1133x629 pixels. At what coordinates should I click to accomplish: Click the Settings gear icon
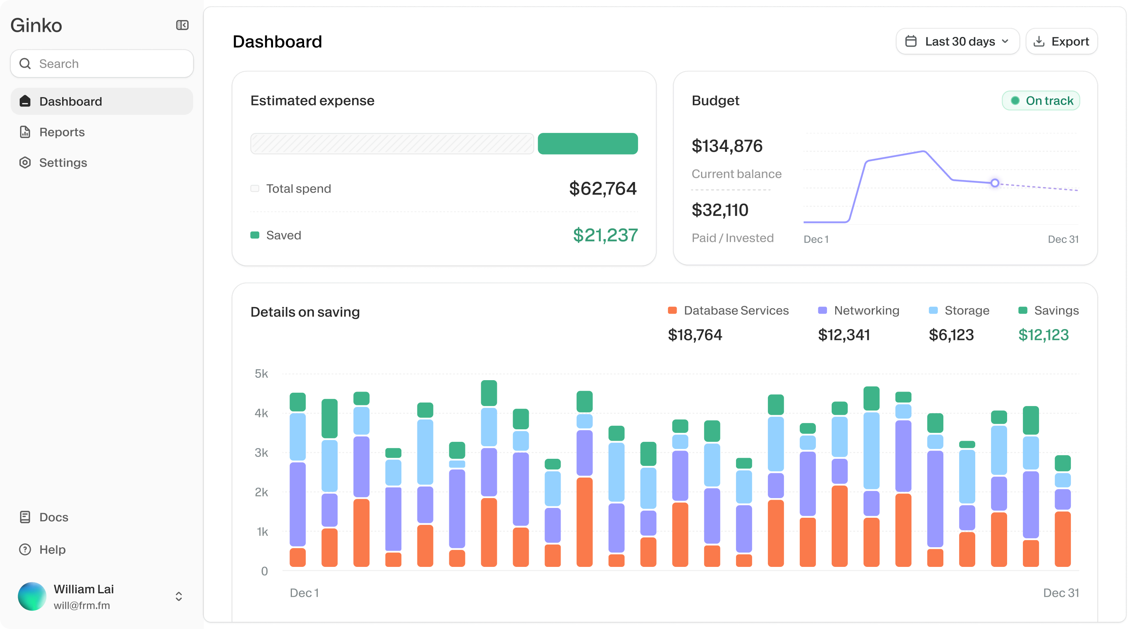click(x=25, y=163)
